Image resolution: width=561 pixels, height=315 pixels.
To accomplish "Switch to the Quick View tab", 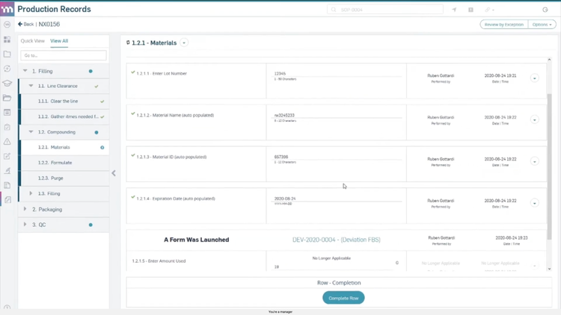I will (x=32, y=41).
